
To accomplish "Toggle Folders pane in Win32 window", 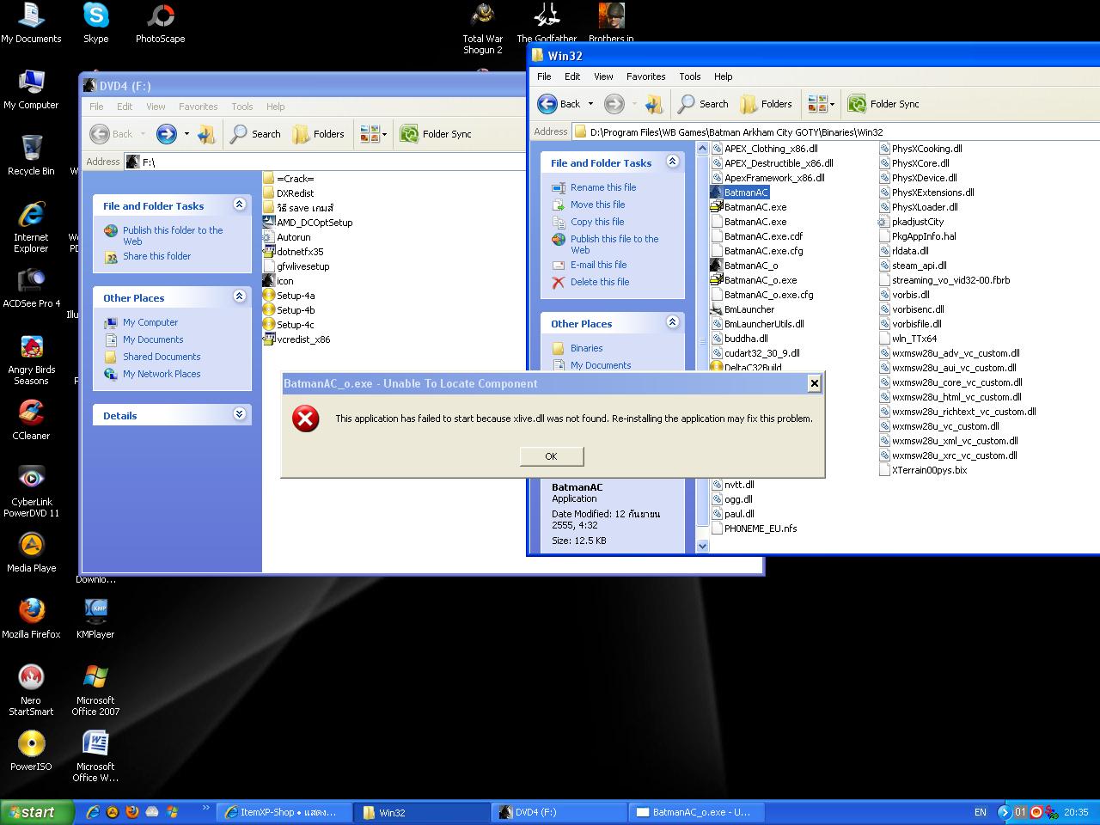I will point(767,104).
